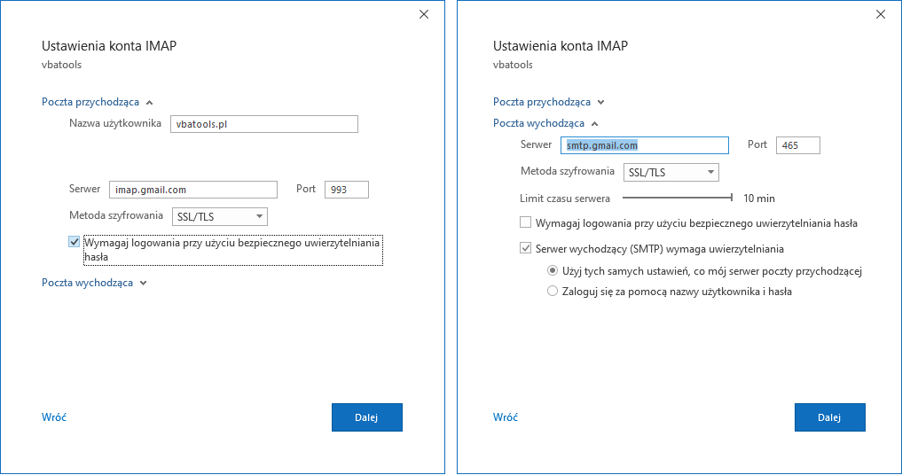Viewport: 902px width, 475px height.
Task: Select Użyj tych samych ustawień radio option
Action: [x=553, y=270]
